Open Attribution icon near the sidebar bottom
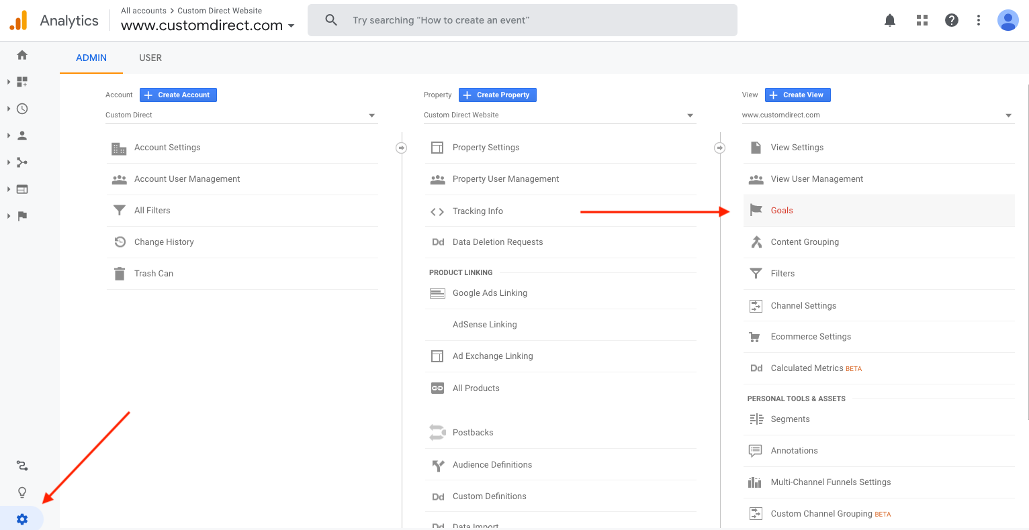Image resolution: width=1029 pixels, height=530 pixels. pyautogui.click(x=22, y=466)
